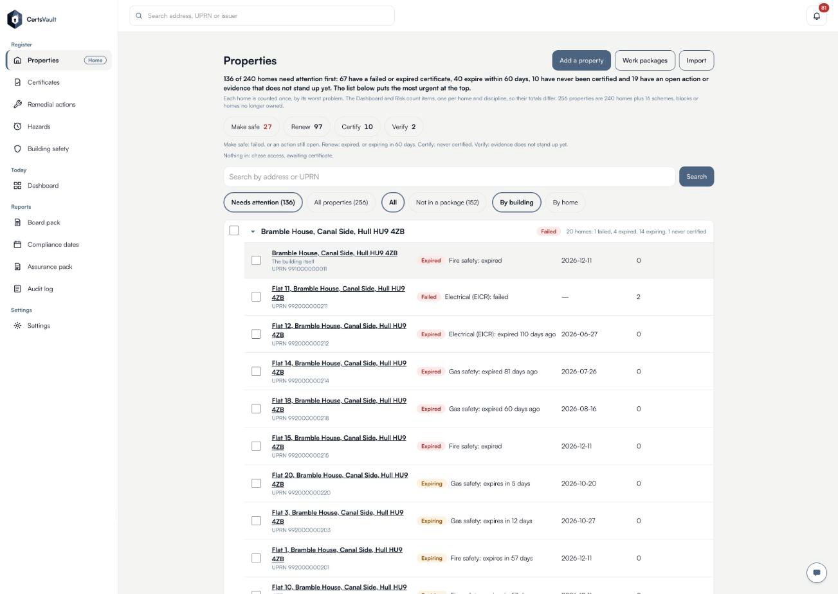Tick checkbox for Flat 12 row
838x594 pixels.
256,334
